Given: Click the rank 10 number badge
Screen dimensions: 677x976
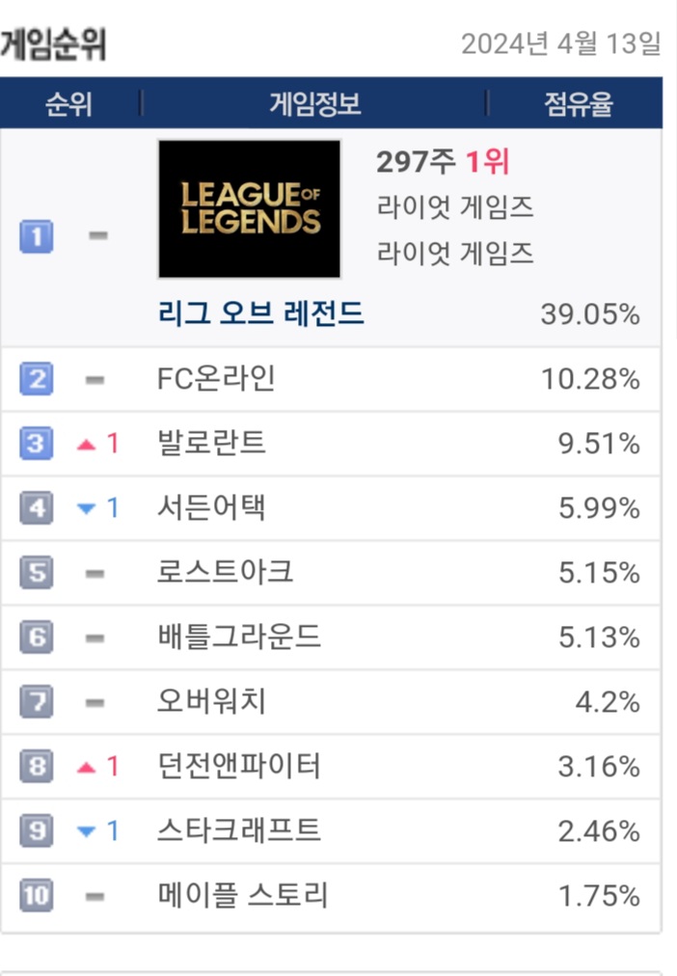Looking at the screenshot, I should click(x=37, y=897).
